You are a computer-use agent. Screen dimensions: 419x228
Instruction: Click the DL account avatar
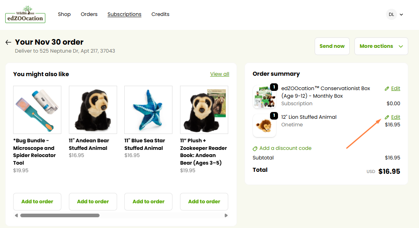tap(391, 14)
